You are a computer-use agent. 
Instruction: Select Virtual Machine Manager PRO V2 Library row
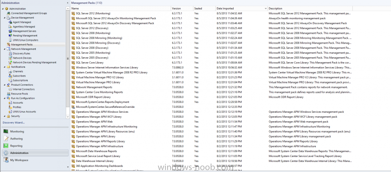click(211, 77)
